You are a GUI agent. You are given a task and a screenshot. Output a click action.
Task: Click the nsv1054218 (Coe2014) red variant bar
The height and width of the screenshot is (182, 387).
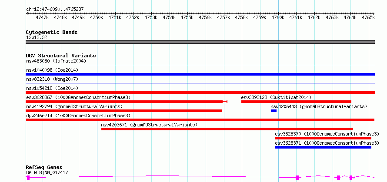200,93
